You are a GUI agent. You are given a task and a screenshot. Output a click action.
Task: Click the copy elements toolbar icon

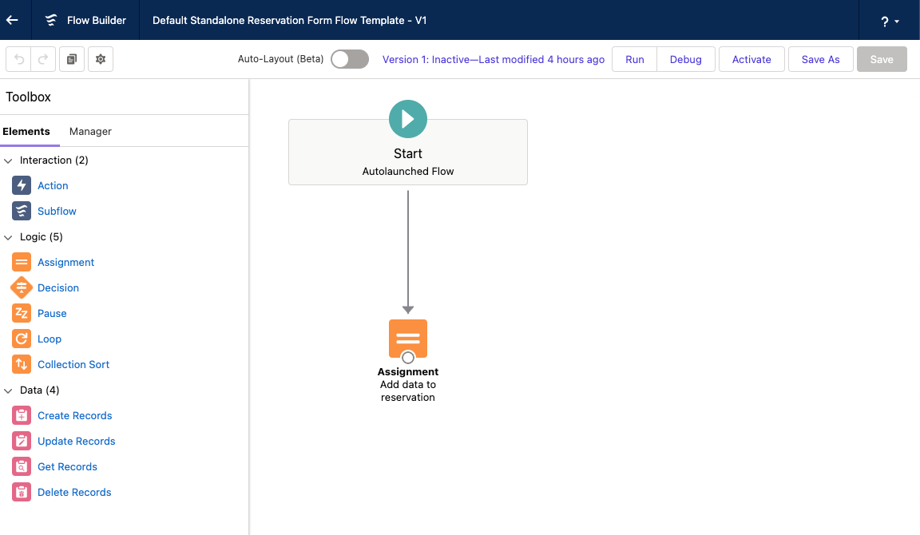72,60
